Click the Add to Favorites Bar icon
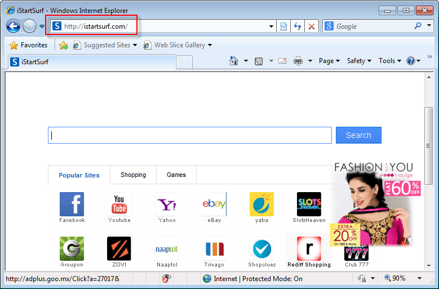 click(x=64, y=45)
